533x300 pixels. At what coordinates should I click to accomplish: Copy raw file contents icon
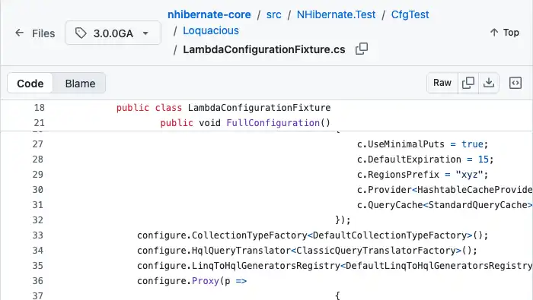click(468, 83)
